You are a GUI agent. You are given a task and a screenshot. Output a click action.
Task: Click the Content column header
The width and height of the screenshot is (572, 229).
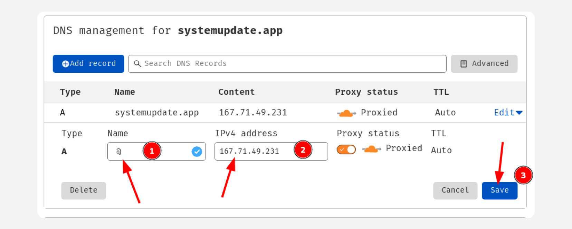point(236,92)
